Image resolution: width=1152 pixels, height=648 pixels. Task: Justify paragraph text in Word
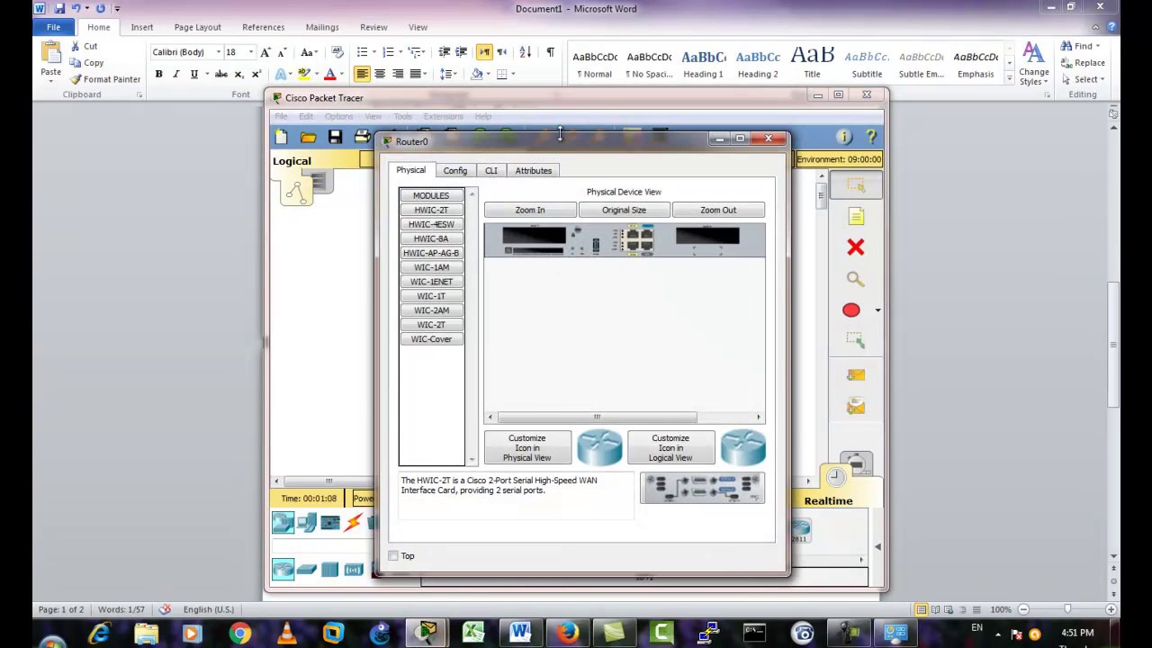[416, 74]
